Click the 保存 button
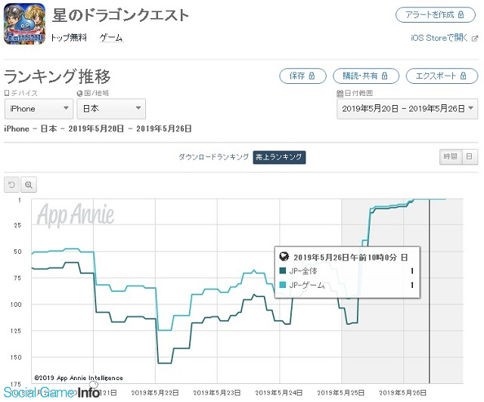Viewport: 484px width, 402px height. (x=302, y=76)
